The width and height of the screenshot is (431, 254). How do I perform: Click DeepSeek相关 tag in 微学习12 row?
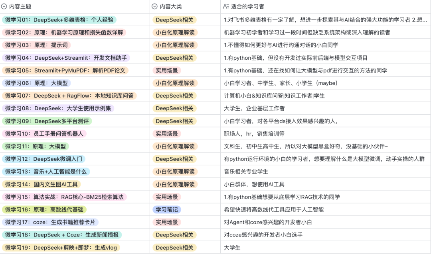click(174, 159)
